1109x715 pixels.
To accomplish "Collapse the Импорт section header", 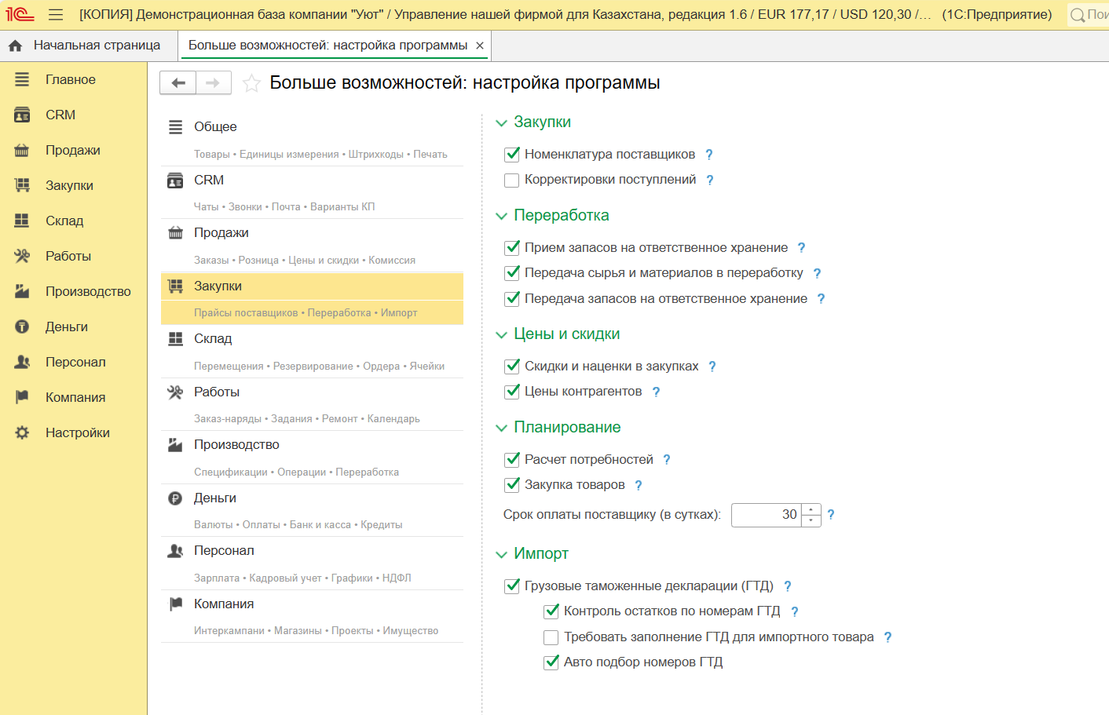I will click(502, 554).
